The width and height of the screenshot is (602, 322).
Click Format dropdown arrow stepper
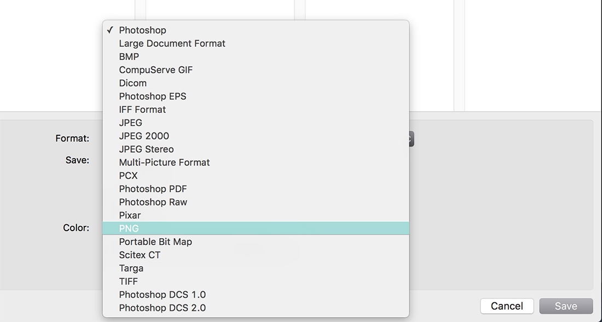point(411,139)
